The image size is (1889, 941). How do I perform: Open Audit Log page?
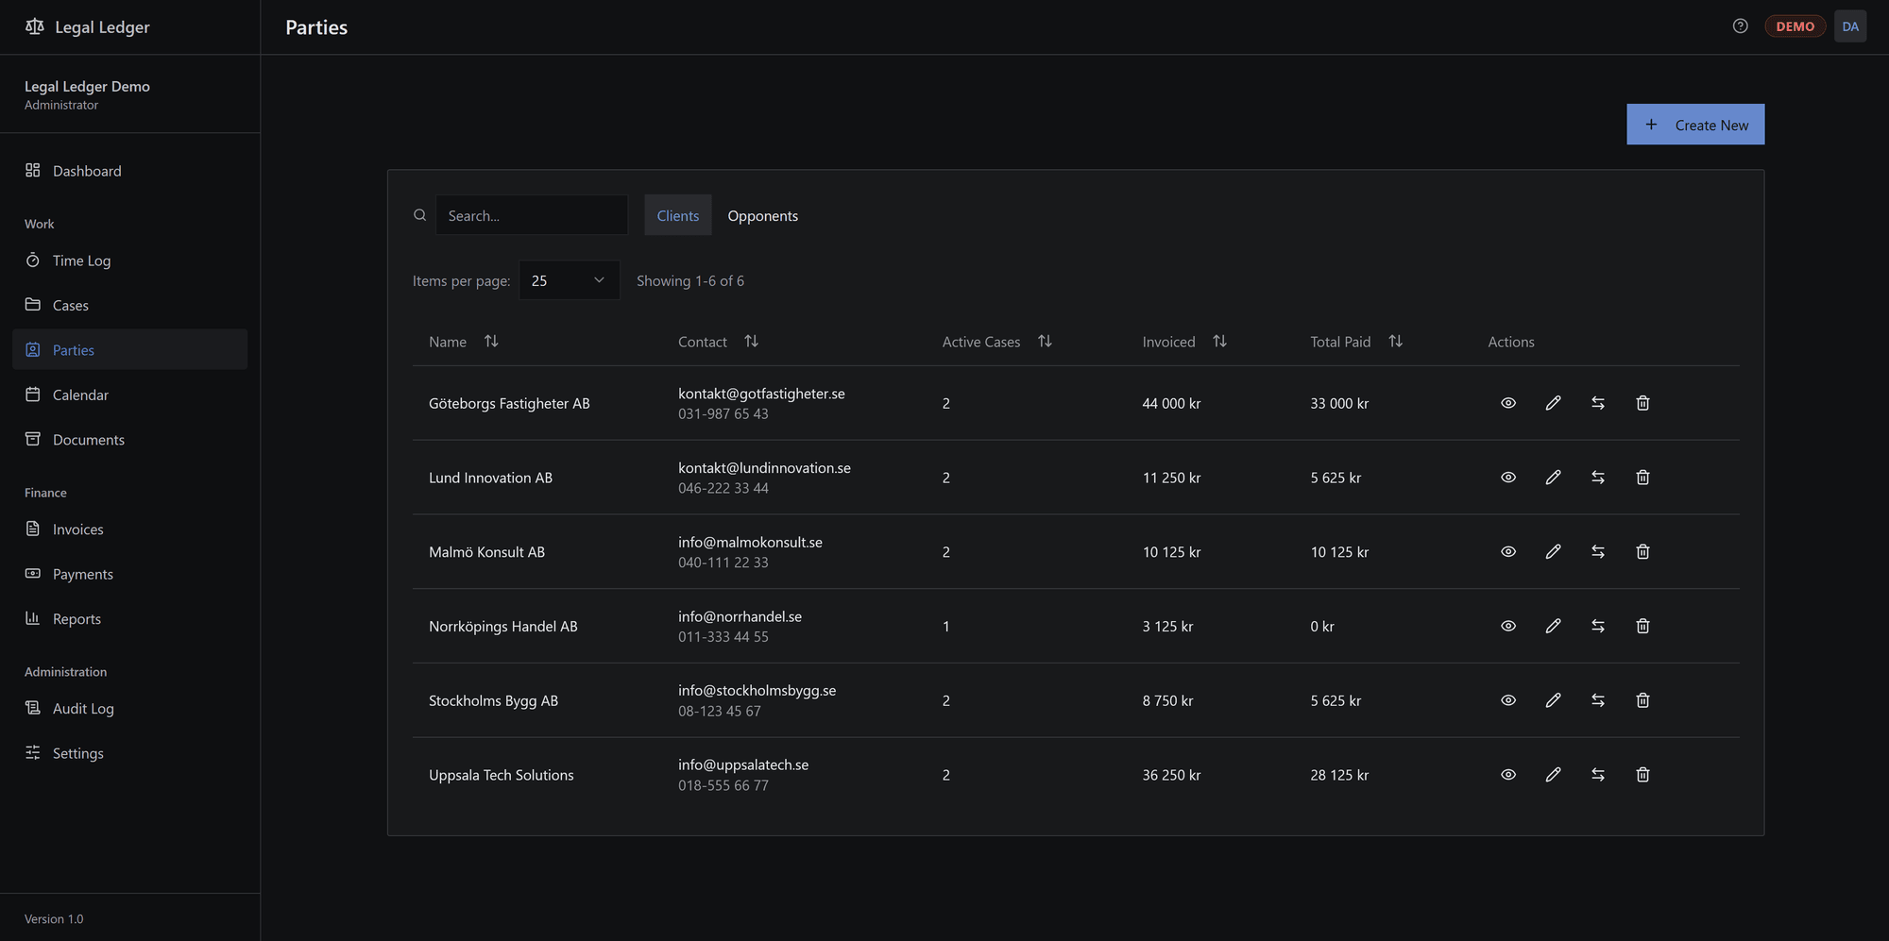(130, 709)
